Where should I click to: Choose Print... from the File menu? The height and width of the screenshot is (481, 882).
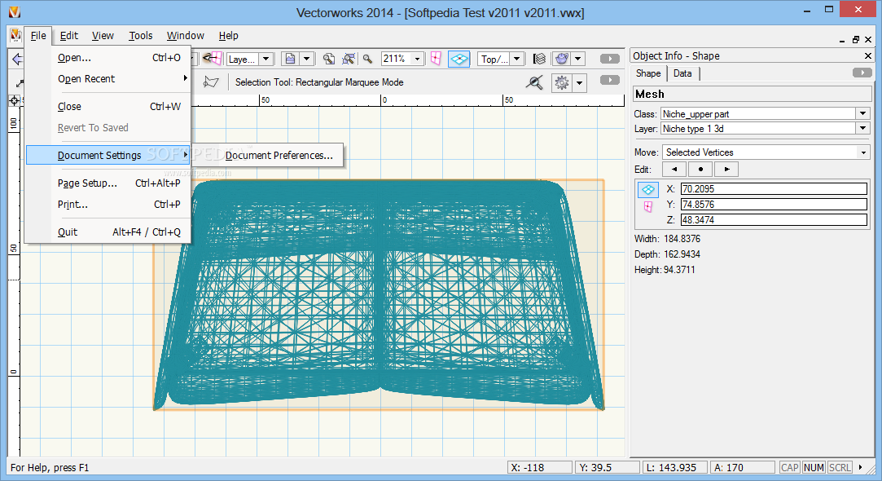(x=108, y=205)
